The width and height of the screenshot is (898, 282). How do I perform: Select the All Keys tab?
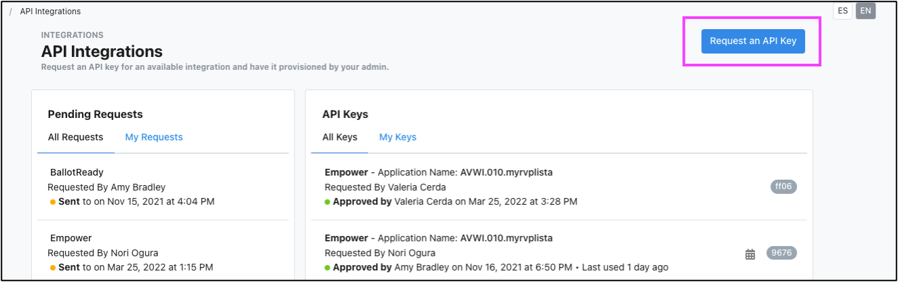[x=340, y=137]
